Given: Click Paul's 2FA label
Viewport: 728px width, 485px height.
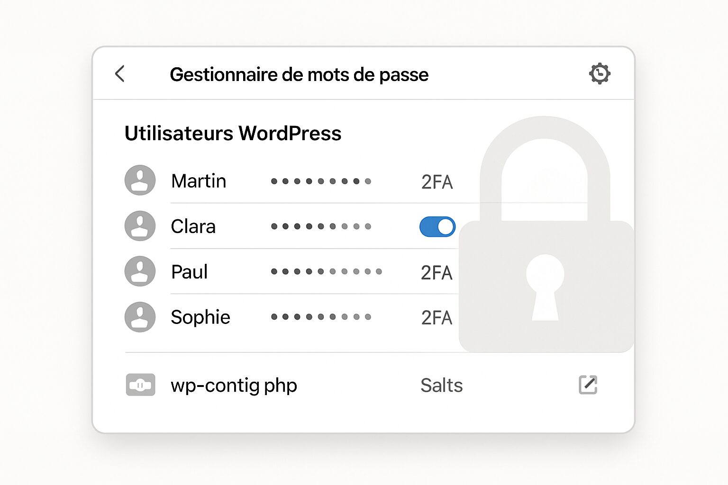Looking at the screenshot, I should 437,273.
